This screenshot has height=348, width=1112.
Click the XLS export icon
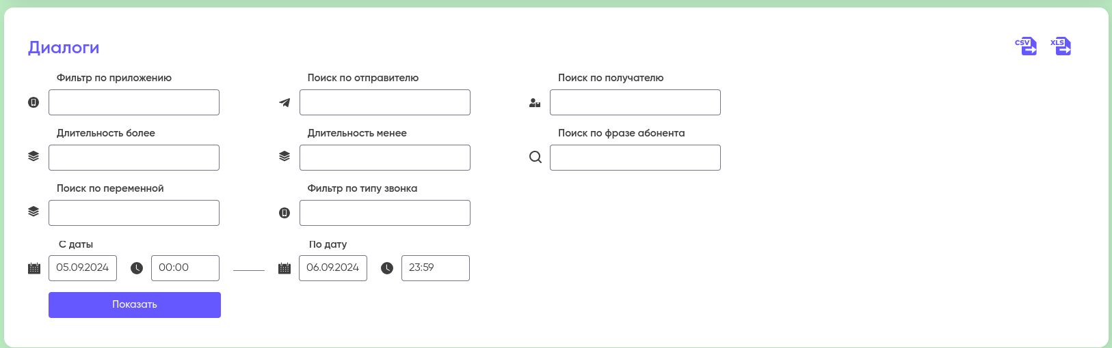coord(1061,46)
